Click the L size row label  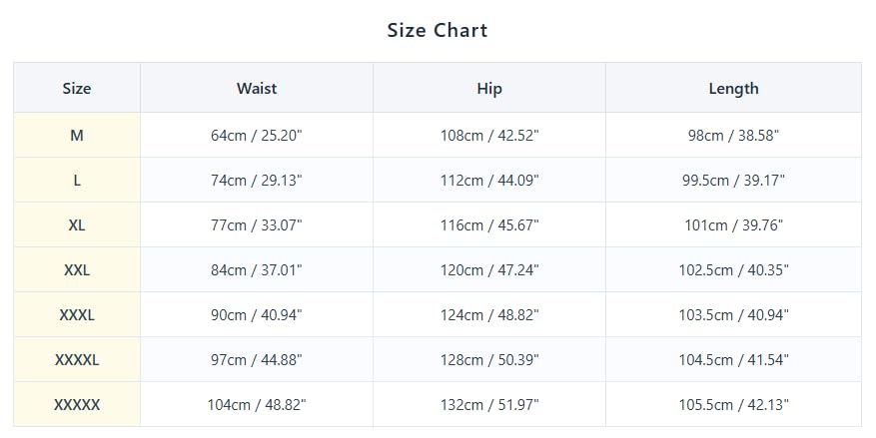coord(77,181)
